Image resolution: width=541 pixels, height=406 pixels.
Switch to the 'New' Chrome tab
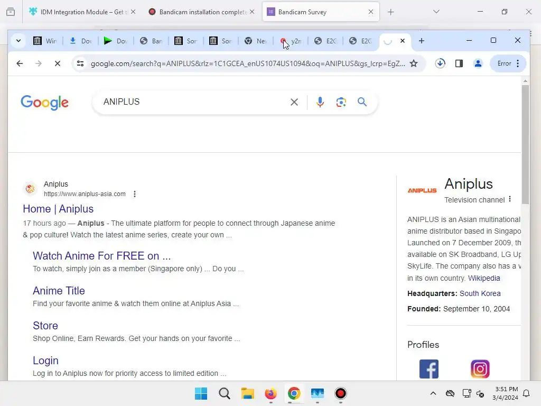click(256, 41)
